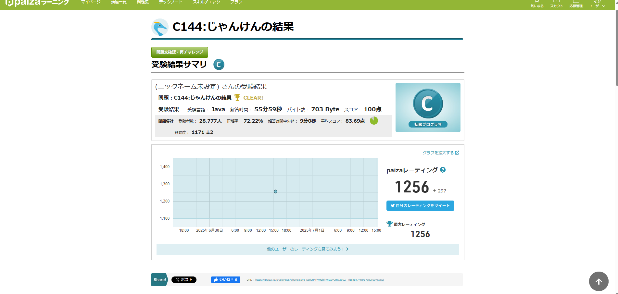This screenshot has height=294, width=618.
Task: Open the 応募管理 icon in header
Action: 576,3
